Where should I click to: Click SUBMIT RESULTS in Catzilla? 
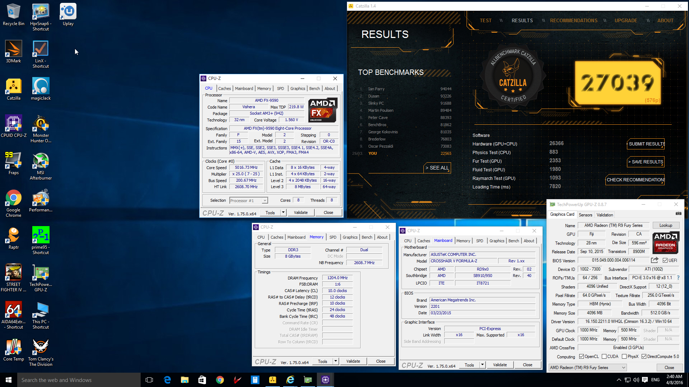point(646,144)
